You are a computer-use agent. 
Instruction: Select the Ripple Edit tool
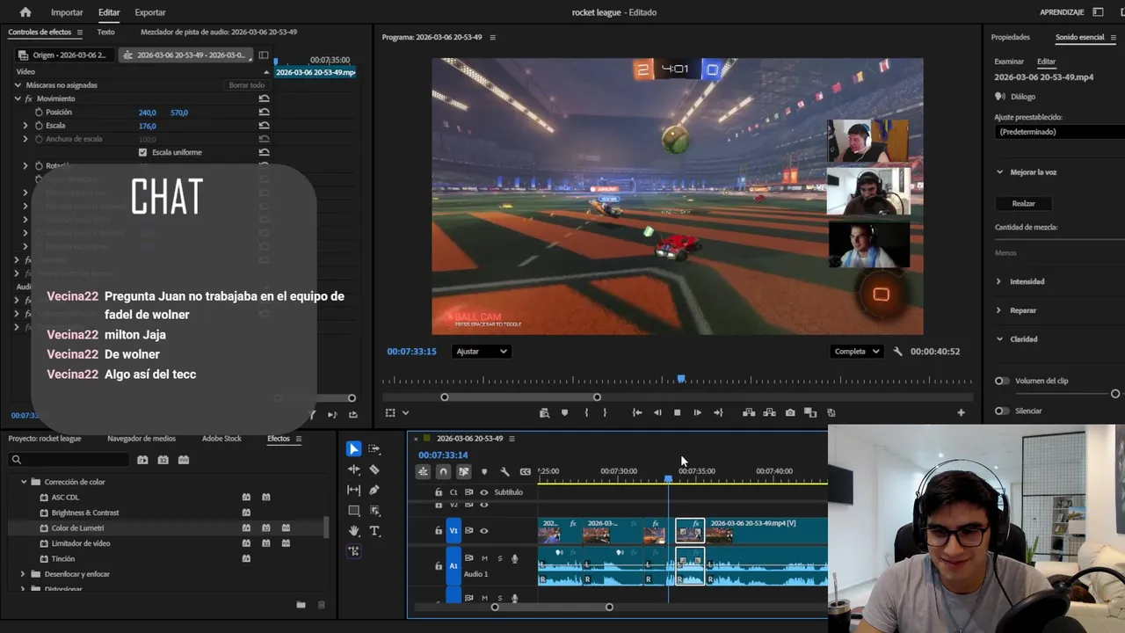click(353, 469)
